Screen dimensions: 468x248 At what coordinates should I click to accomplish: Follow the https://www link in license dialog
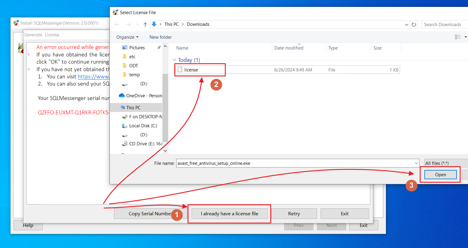(94, 77)
